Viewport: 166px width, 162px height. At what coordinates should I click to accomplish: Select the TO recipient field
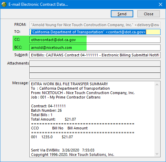click(x=95, y=32)
